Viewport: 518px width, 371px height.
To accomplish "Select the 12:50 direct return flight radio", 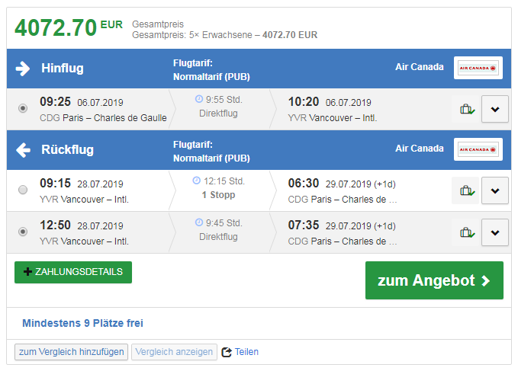I will pos(23,232).
